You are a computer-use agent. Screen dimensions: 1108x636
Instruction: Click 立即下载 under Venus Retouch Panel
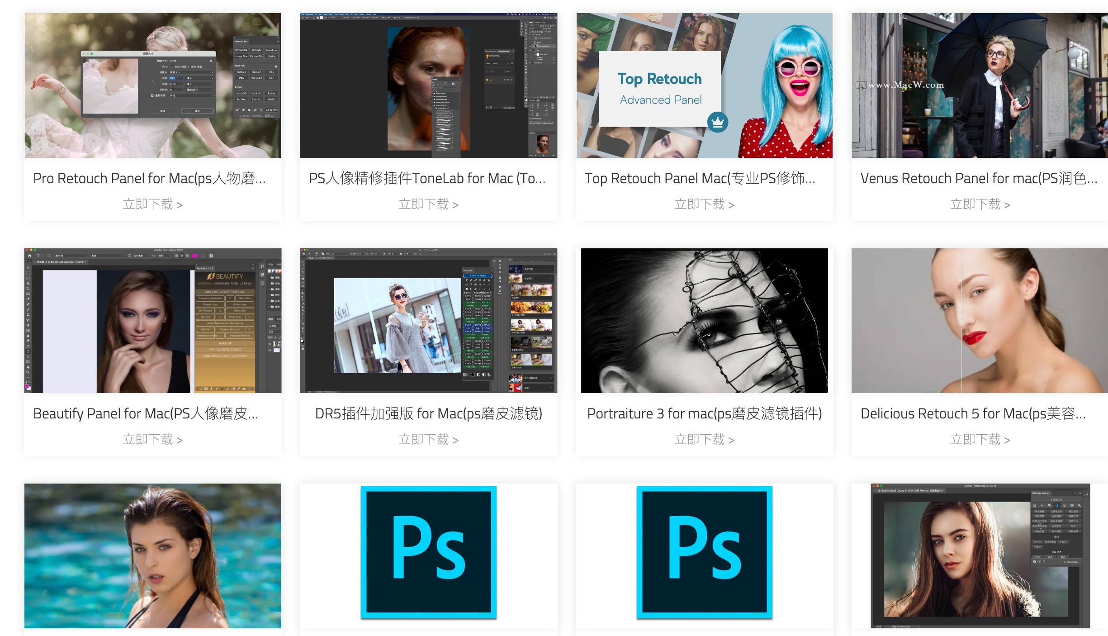980,204
